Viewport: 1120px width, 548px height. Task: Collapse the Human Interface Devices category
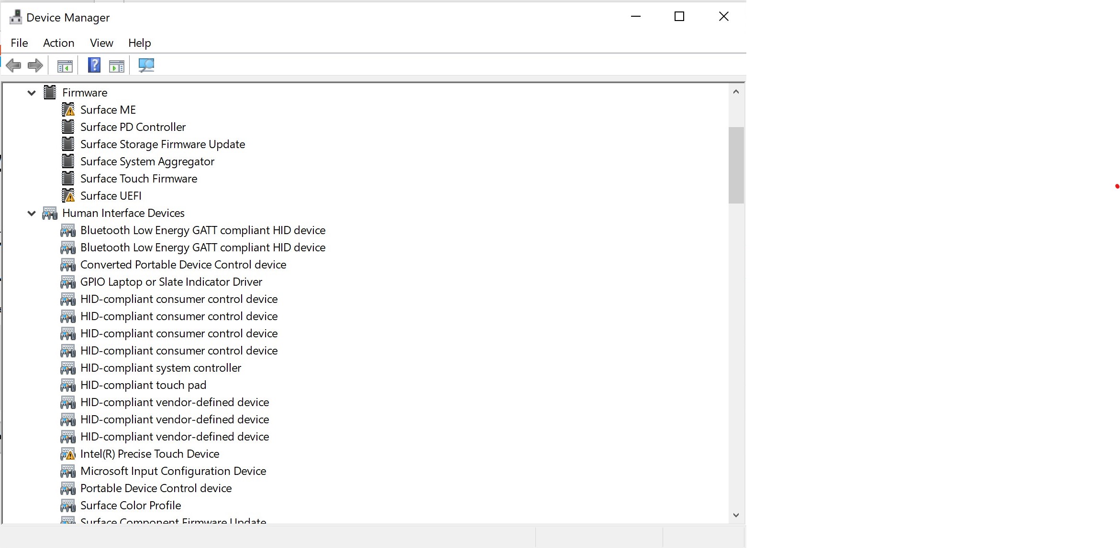pyautogui.click(x=32, y=213)
